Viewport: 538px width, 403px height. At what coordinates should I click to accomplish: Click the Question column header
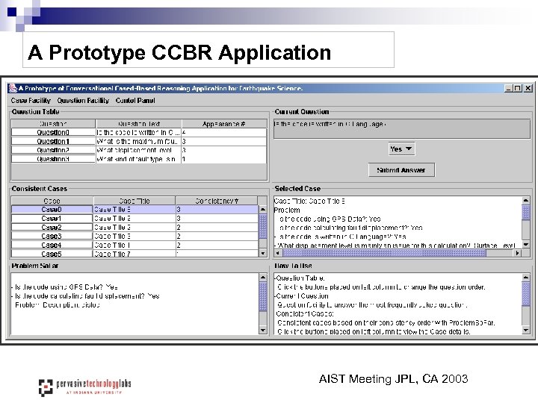(53, 124)
